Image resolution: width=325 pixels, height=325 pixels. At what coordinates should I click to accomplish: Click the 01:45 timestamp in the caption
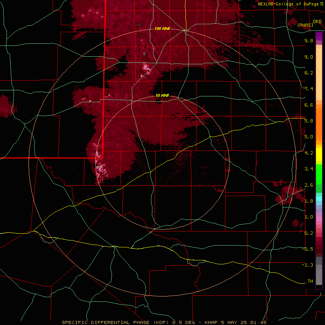coord(258,322)
